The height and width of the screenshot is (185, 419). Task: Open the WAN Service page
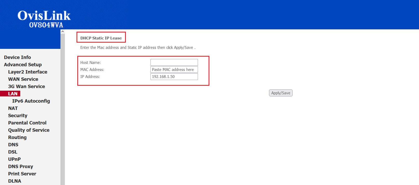[23, 79]
